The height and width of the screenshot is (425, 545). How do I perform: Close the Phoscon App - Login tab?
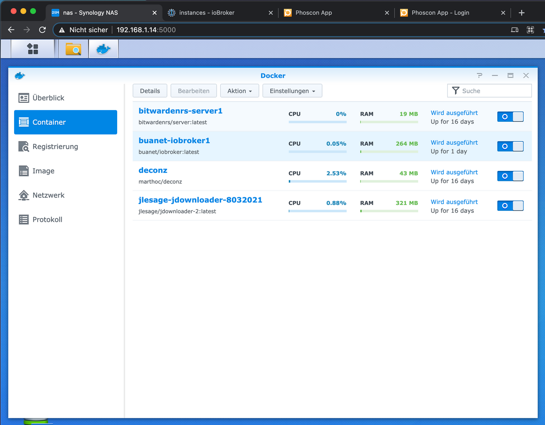click(x=503, y=13)
